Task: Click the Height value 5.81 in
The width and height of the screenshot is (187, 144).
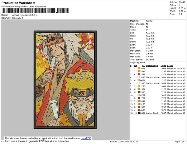Action: click(182, 8)
